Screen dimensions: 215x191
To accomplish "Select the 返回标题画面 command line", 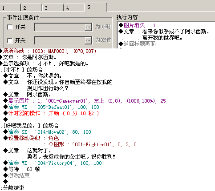I will [x=137, y=44].
